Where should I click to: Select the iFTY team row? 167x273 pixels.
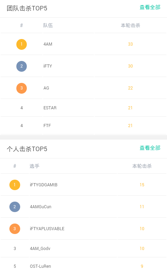(x=83, y=66)
